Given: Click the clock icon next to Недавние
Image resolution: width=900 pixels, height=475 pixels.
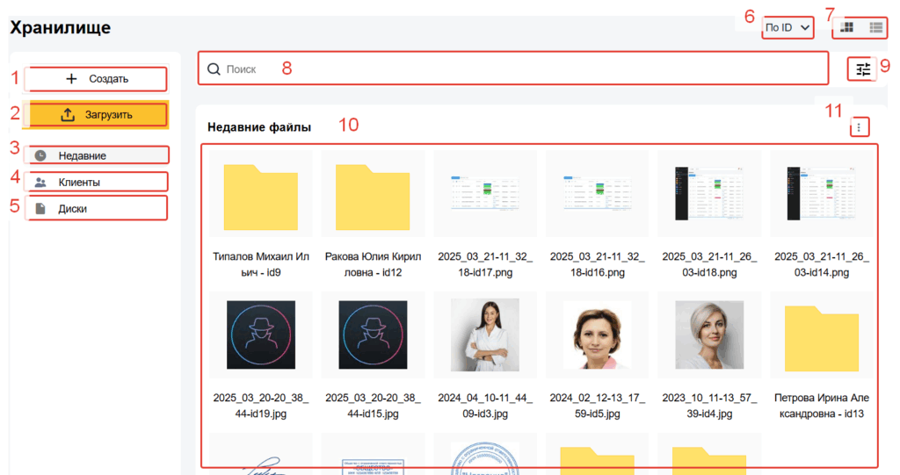Looking at the screenshot, I should coord(40,155).
